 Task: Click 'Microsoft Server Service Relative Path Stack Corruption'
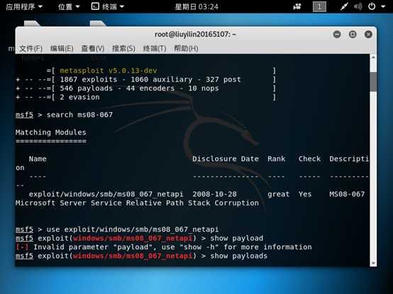[x=137, y=203]
